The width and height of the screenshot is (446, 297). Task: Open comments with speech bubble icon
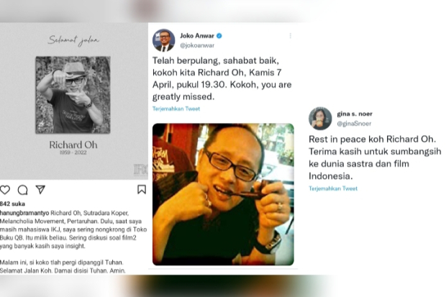pyautogui.click(x=22, y=190)
